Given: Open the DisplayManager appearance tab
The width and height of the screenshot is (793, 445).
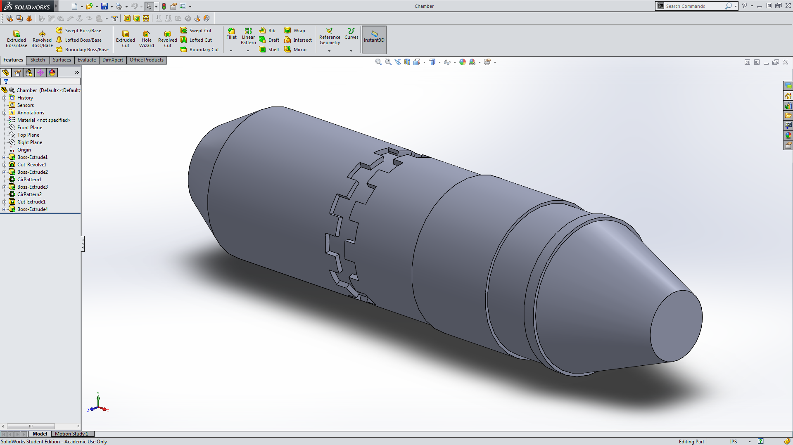Looking at the screenshot, I should [x=52, y=73].
